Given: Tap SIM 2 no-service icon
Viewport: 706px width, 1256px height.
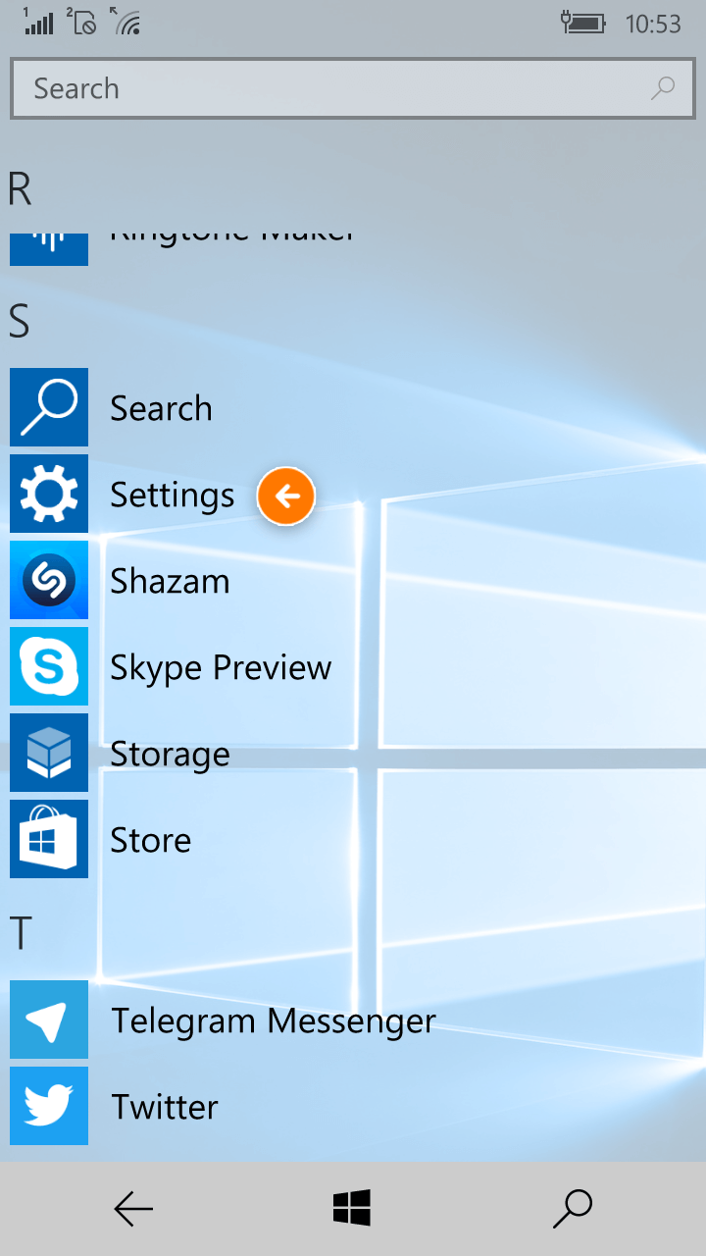Looking at the screenshot, I should pos(81,21).
